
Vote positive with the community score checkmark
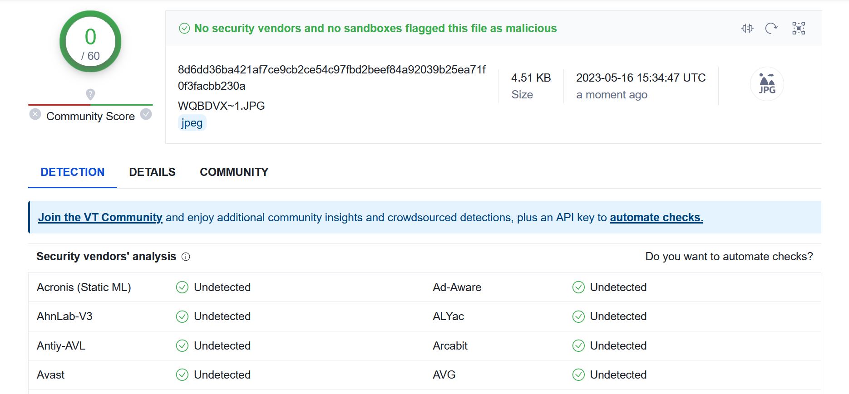pyautogui.click(x=146, y=114)
